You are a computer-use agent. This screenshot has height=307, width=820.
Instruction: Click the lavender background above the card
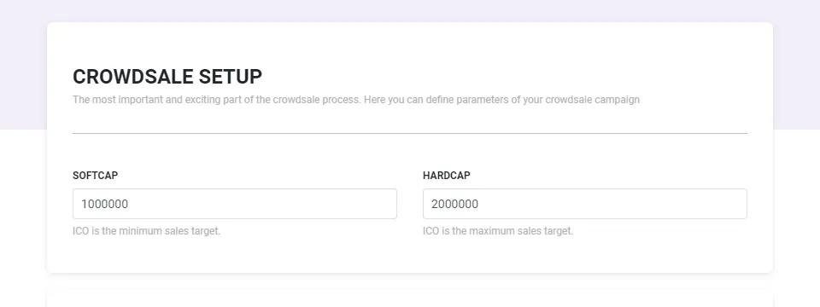(410, 10)
